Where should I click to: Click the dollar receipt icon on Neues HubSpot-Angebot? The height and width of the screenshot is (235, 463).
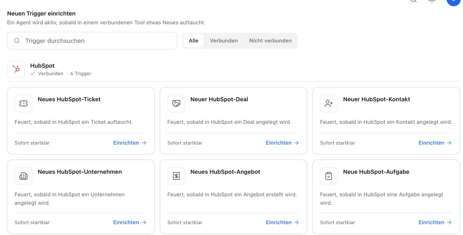point(176,176)
